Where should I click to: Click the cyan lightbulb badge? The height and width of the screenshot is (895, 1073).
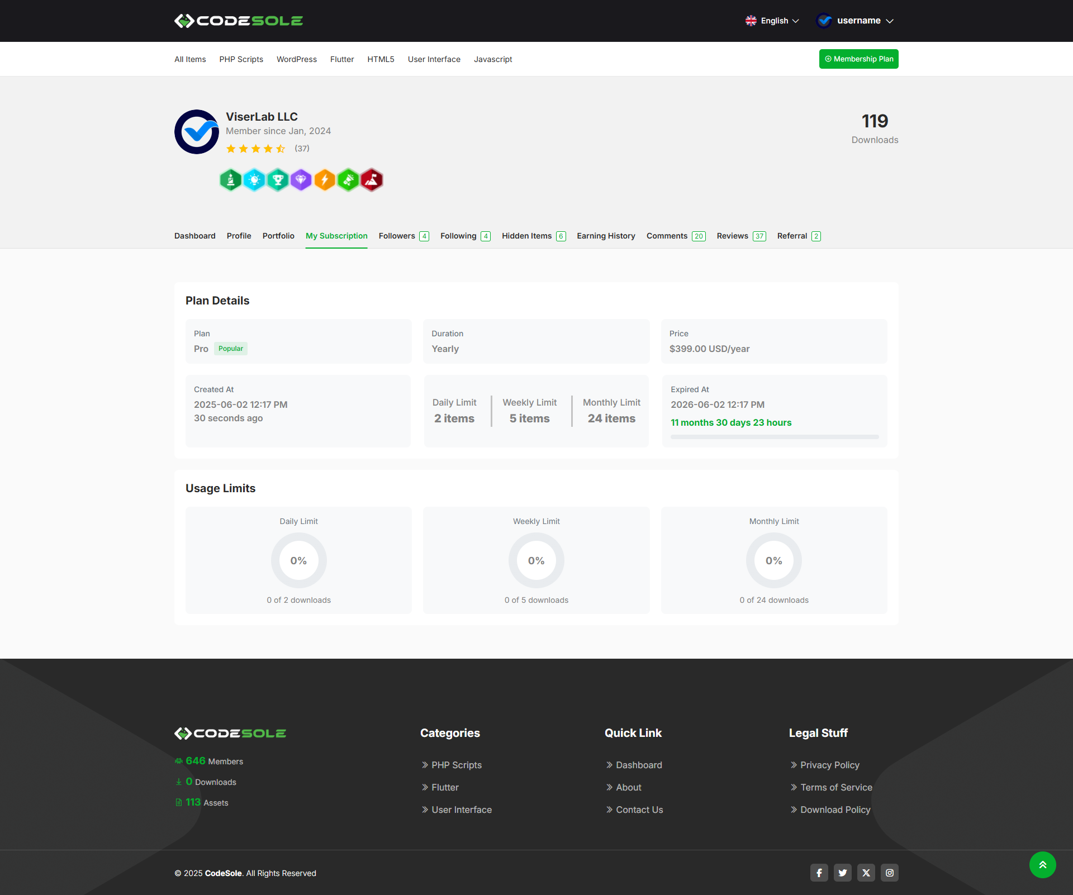point(254,180)
